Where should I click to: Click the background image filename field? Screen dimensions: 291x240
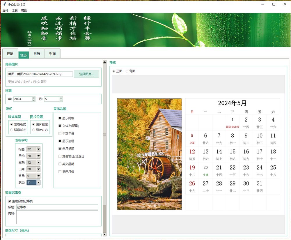pyautogui.click(x=40, y=74)
